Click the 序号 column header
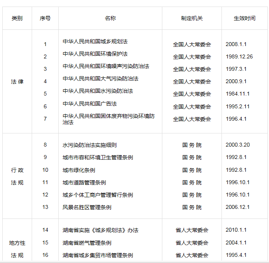Viewport: 269px width, 263px height. 45,18
